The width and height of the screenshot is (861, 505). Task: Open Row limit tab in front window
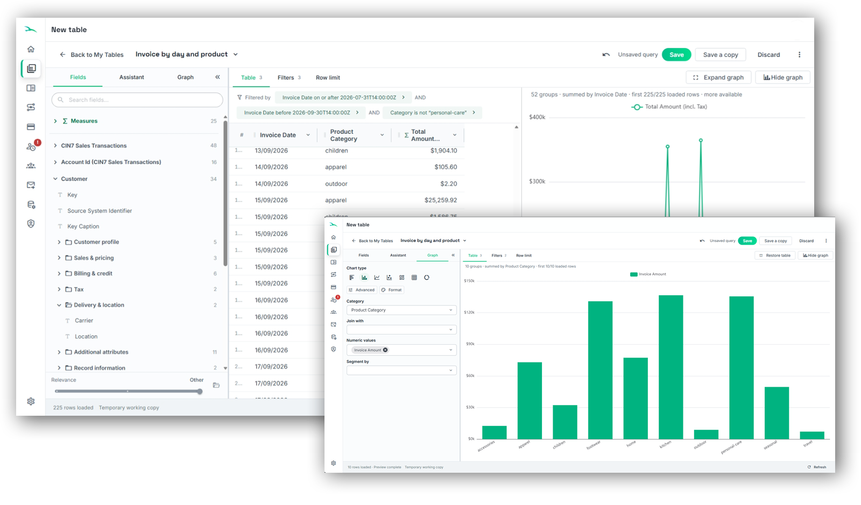click(x=524, y=255)
